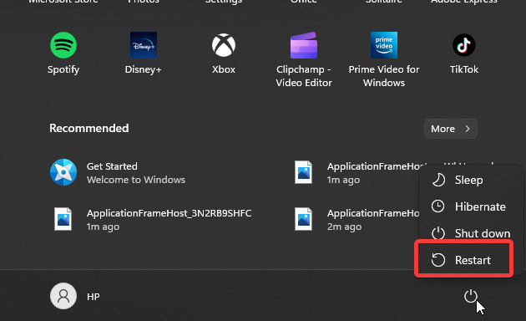Open the ApplicationFrameHost file from 2m ago
526x321 pixels.
point(356,219)
